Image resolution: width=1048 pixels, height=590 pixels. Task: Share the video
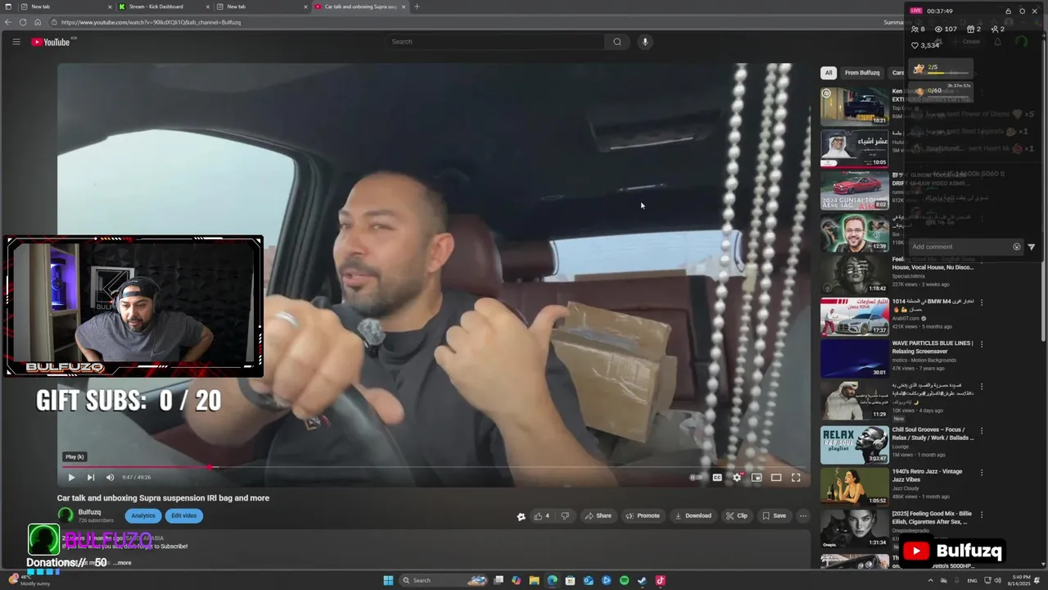598,515
